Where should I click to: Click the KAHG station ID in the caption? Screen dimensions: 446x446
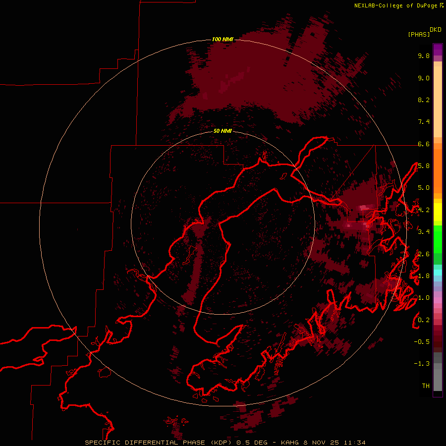pos(290,443)
